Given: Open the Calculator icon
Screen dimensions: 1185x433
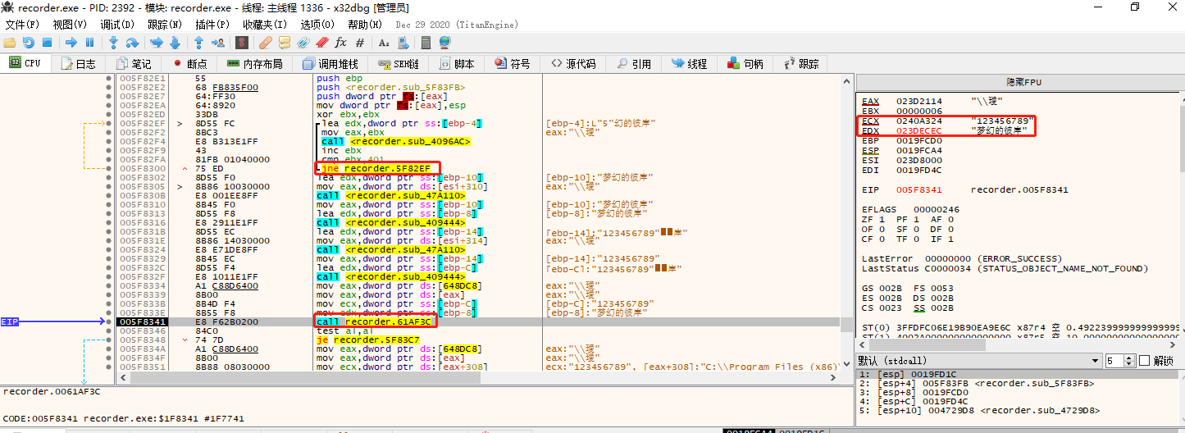Looking at the screenshot, I should [426, 42].
